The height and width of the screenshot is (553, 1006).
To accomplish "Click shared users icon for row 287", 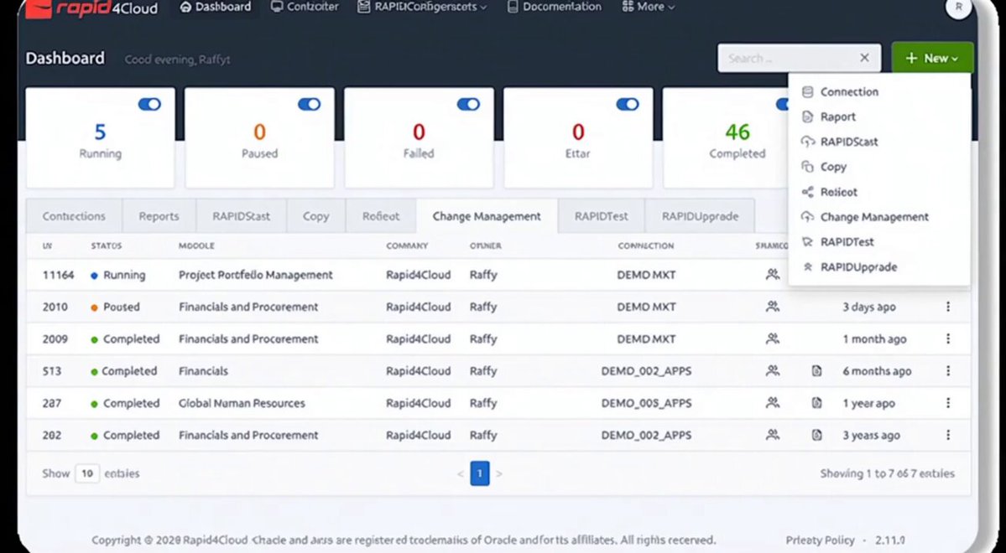I will point(773,402).
